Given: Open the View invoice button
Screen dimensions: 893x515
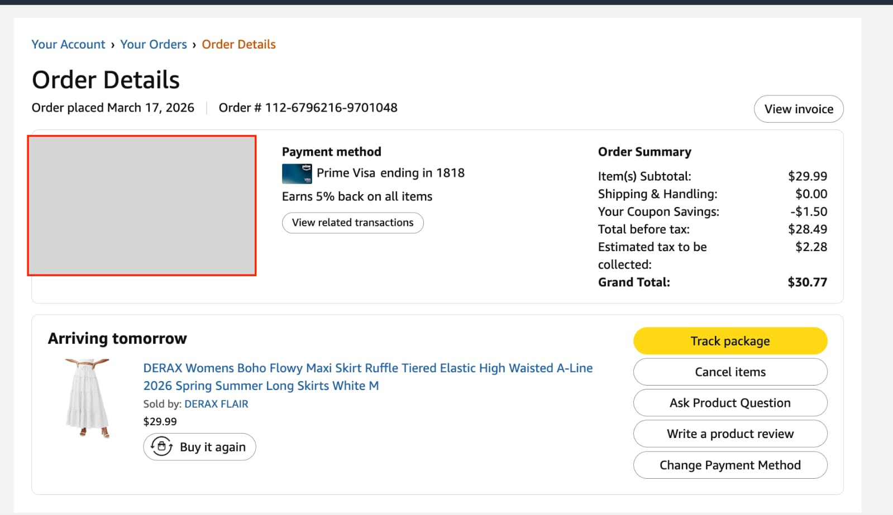Looking at the screenshot, I should pos(798,109).
